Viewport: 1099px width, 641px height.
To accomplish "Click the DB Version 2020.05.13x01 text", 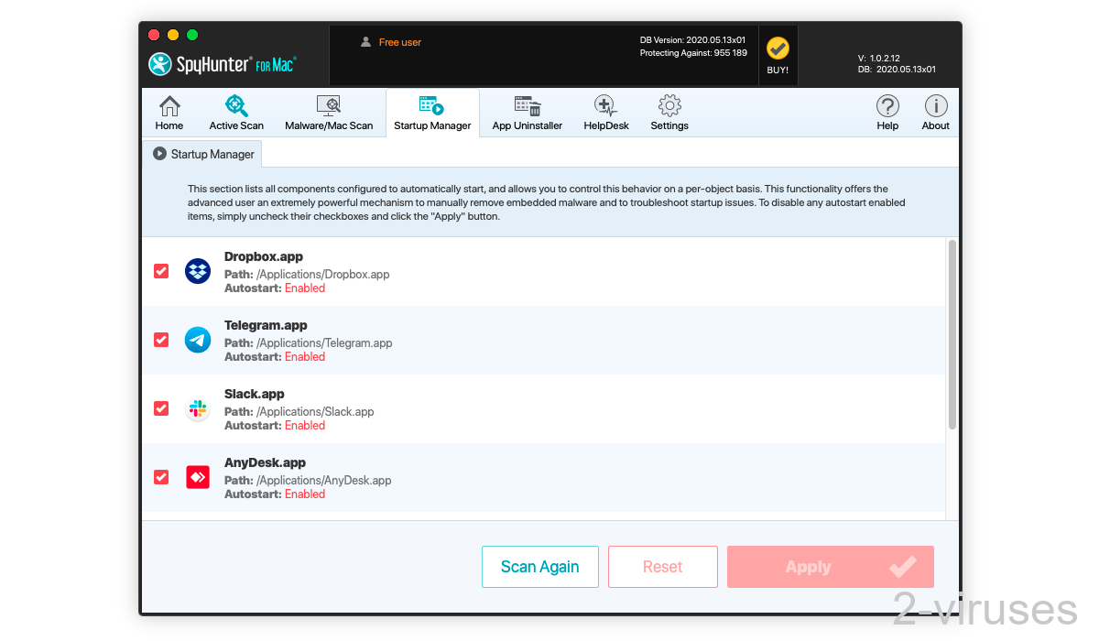I will pos(692,40).
